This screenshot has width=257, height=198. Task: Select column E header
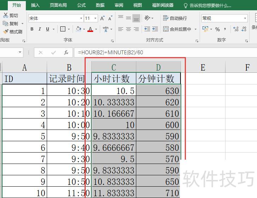click(x=203, y=67)
